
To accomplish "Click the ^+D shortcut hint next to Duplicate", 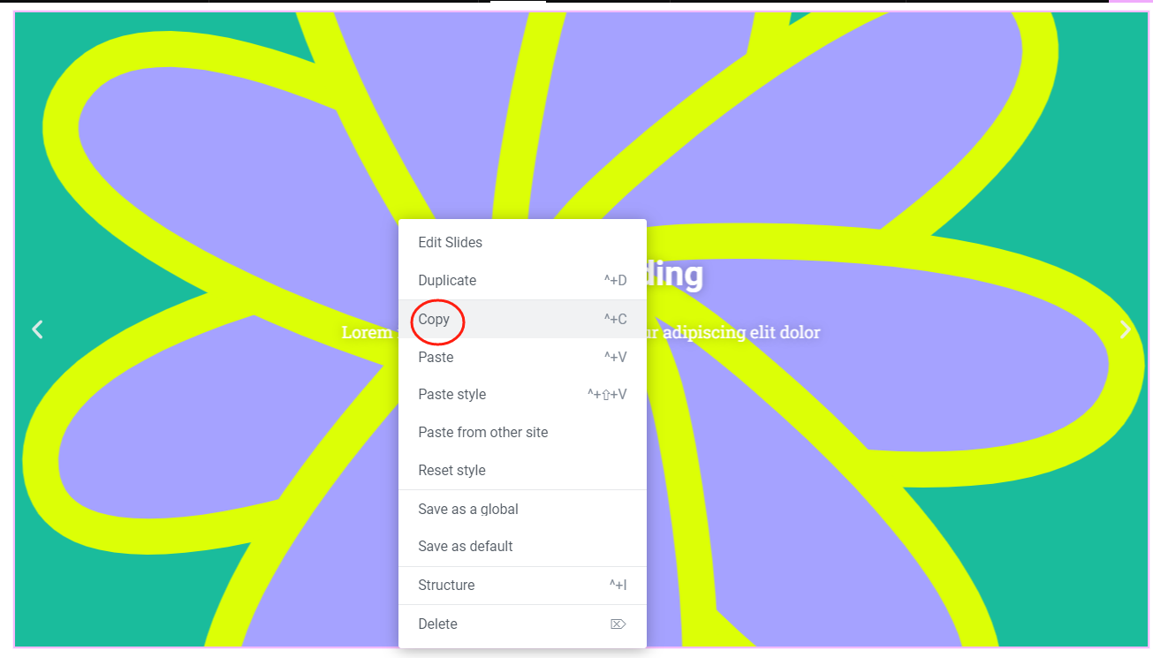I will pos(615,281).
